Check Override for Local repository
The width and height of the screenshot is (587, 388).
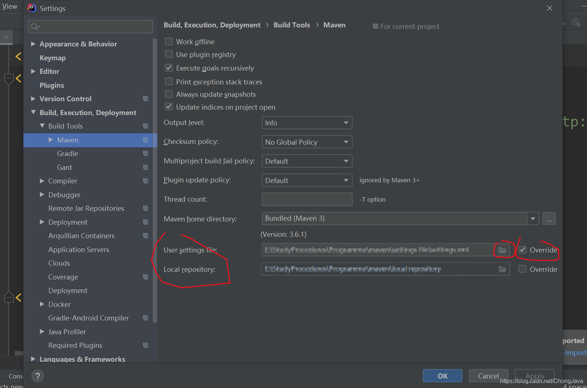pyautogui.click(x=523, y=269)
